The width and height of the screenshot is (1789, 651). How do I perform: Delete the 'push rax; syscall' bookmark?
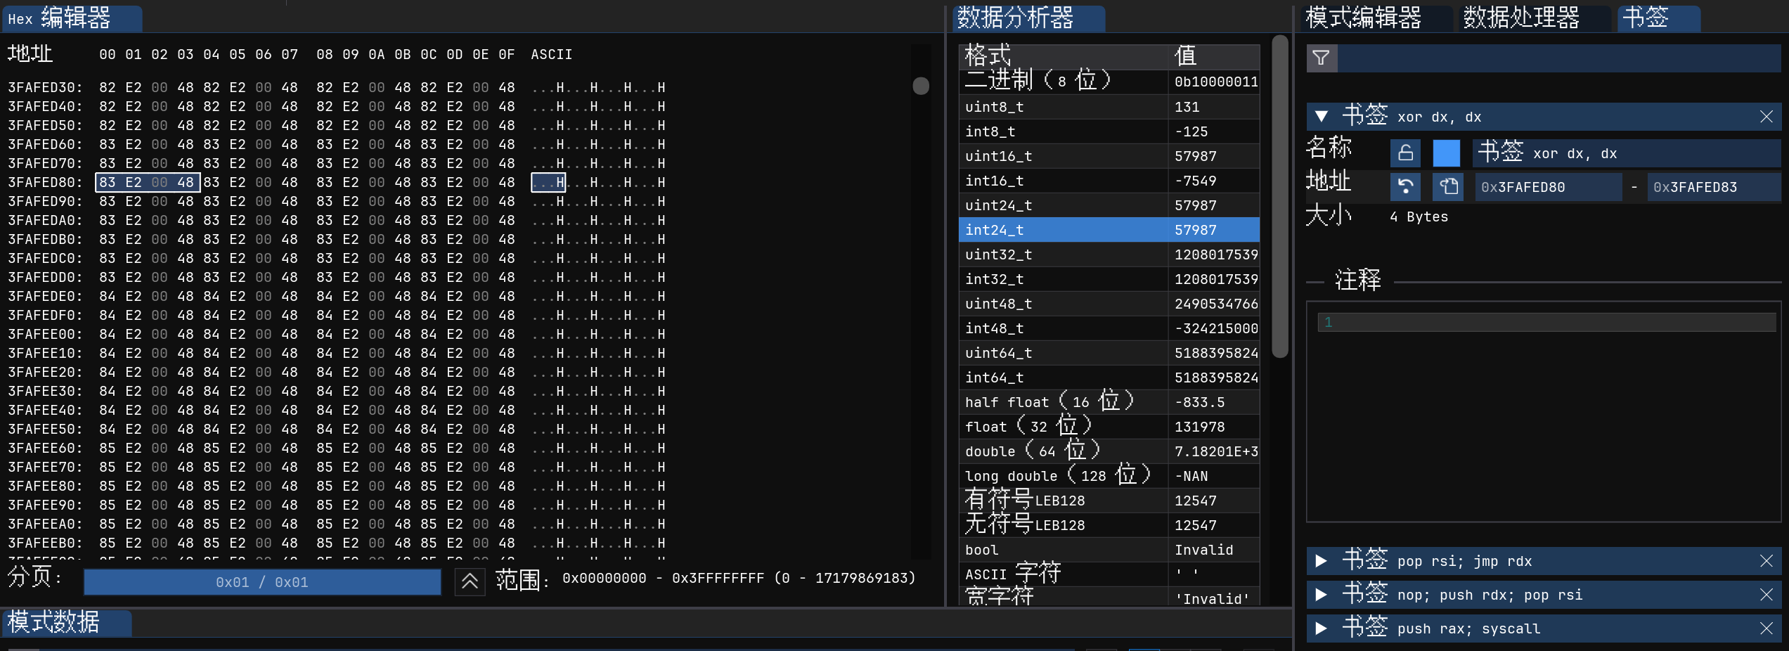coord(1766,629)
